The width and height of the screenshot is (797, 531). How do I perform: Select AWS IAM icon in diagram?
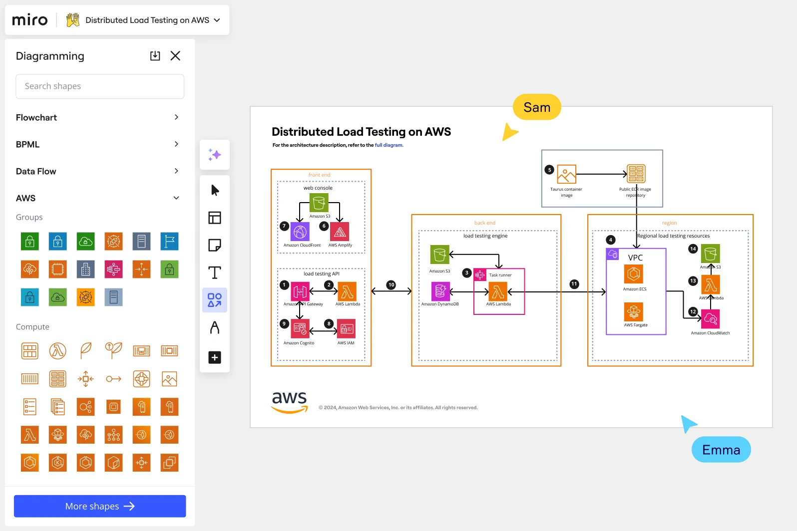347,328
